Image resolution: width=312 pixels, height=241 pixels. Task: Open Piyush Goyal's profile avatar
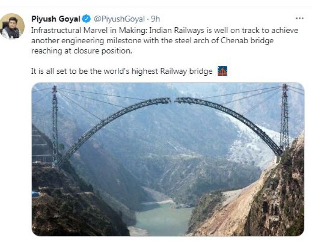pos(12,26)
